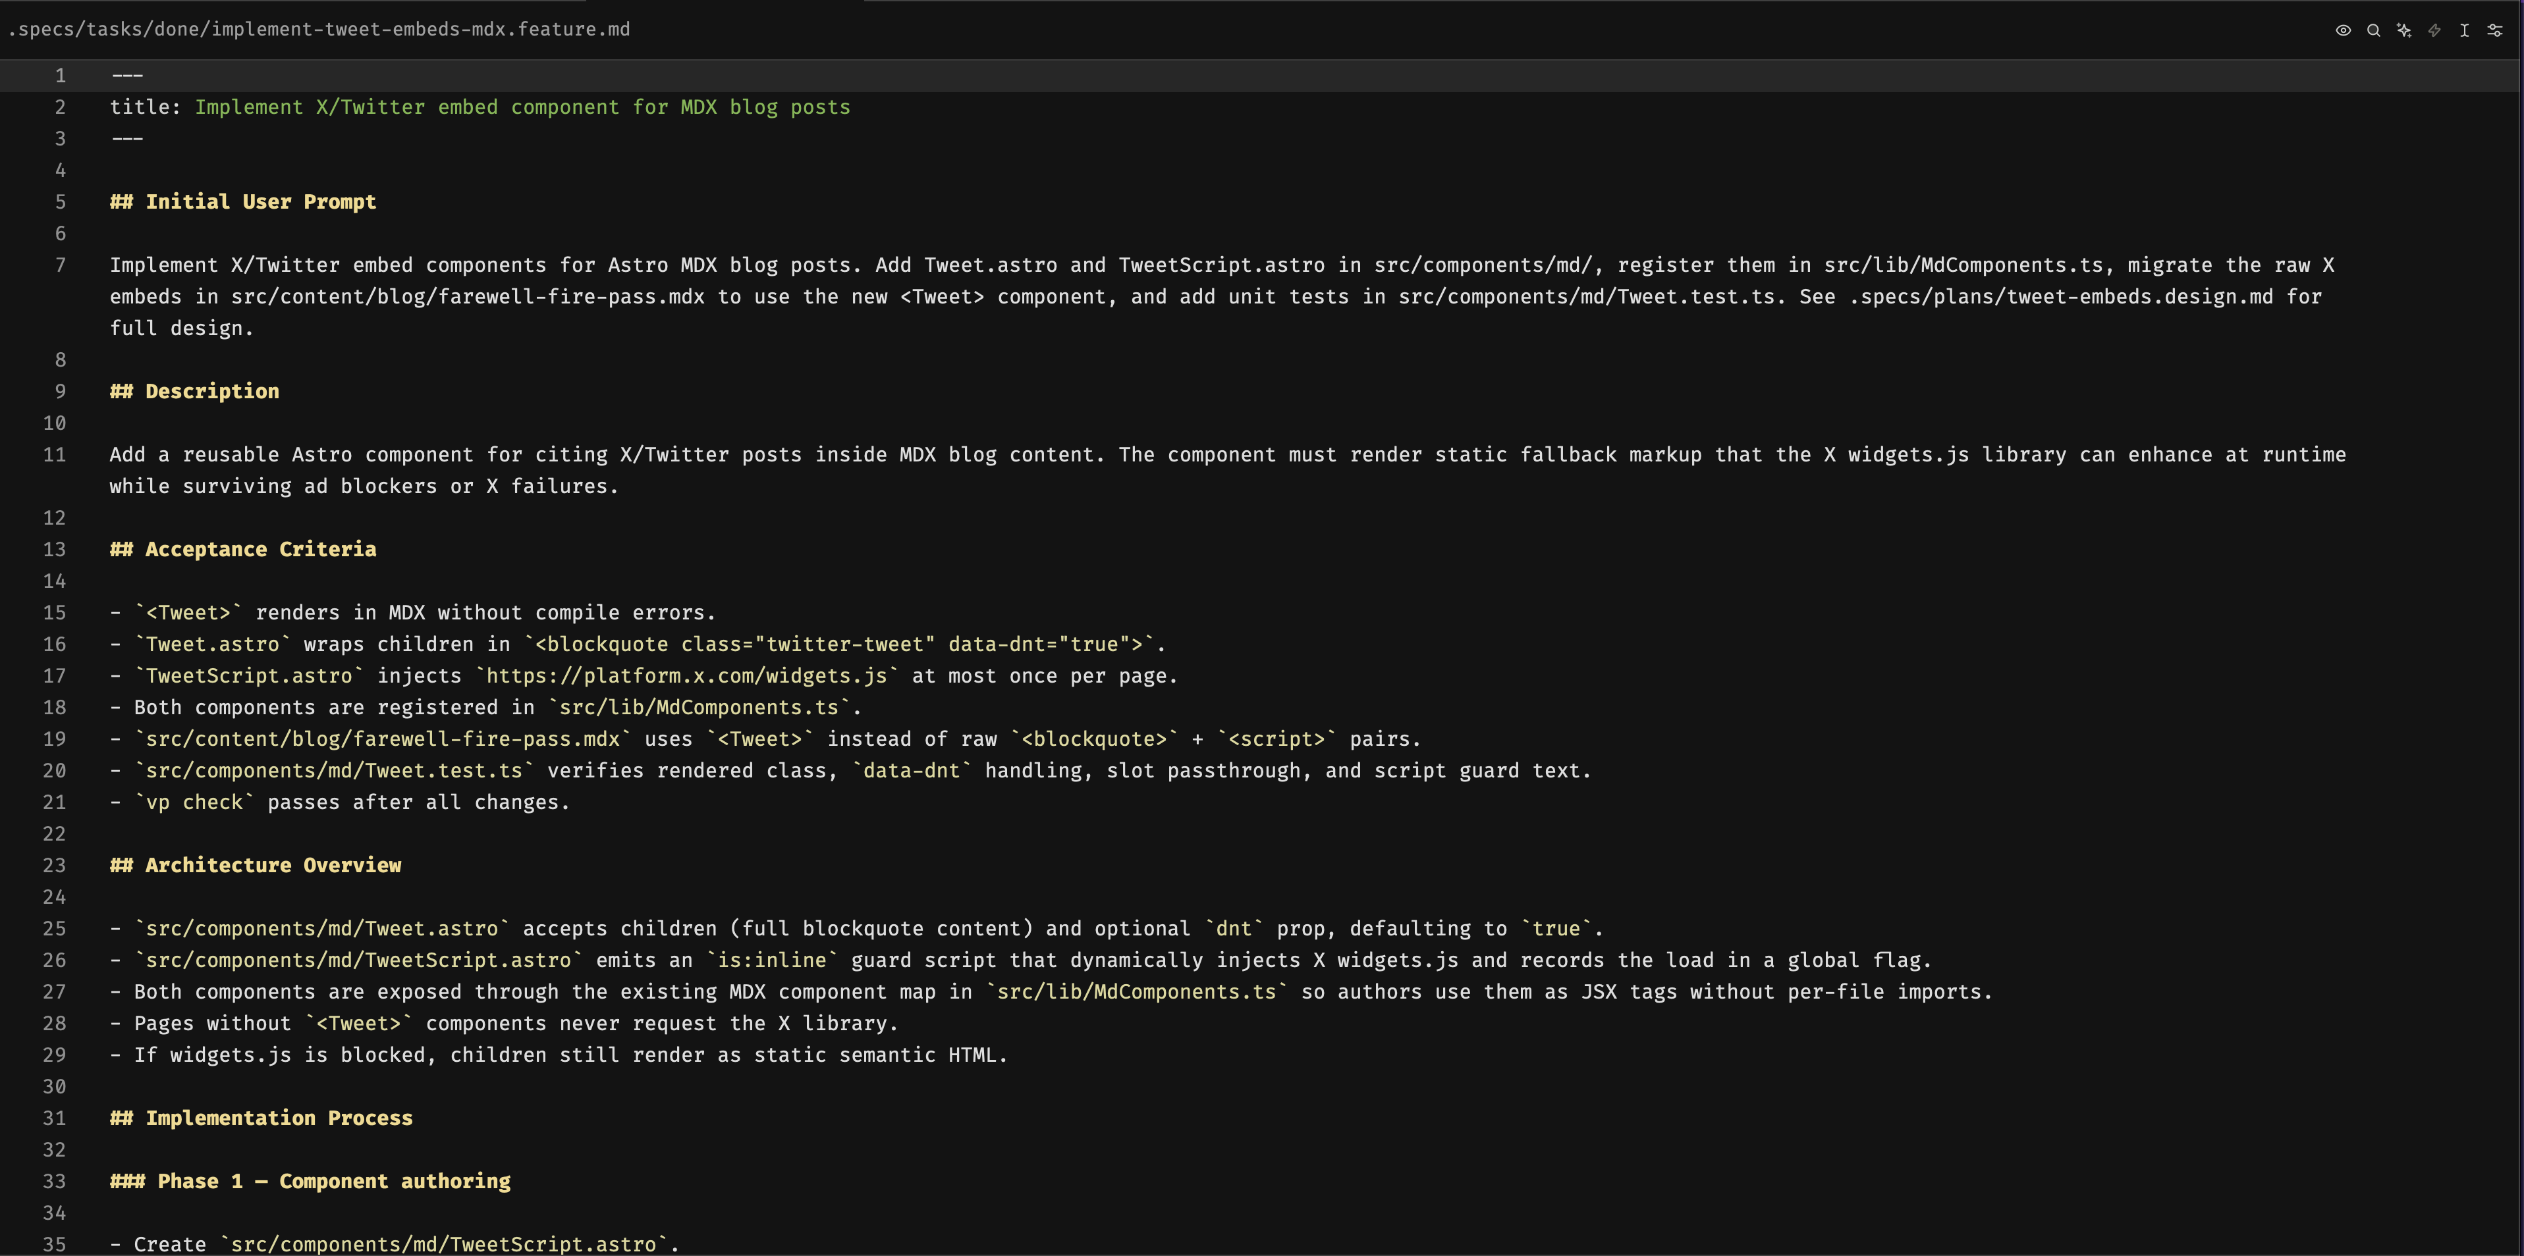
Task: Open the AI assistant sparkles icon
Action: click(x=2403, y=30)
